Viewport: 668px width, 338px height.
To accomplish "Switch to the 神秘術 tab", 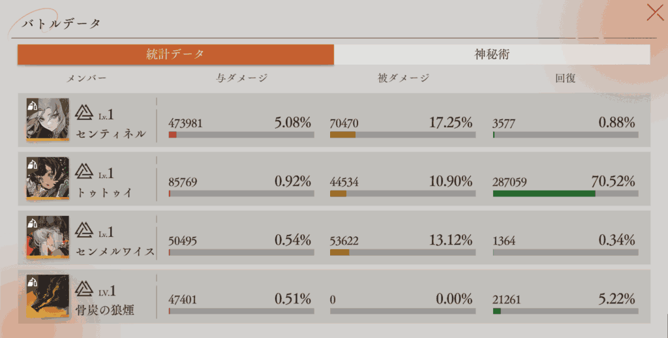I will (x=491, y=55).
